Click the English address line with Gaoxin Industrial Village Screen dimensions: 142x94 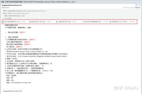37,56
